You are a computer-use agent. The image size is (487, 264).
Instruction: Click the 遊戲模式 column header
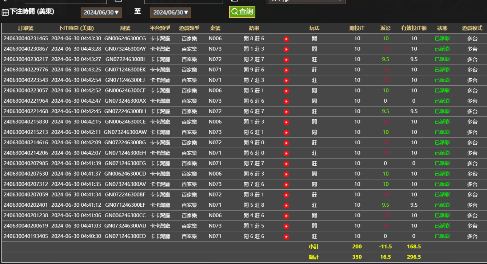(x=472, y=28)
